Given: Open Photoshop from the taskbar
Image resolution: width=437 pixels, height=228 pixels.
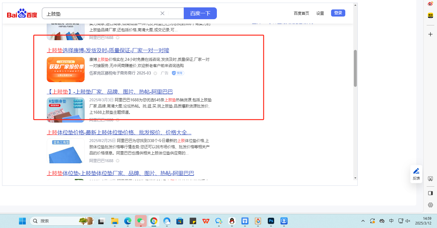Looking at the screenshot, I should coord(271,221).
